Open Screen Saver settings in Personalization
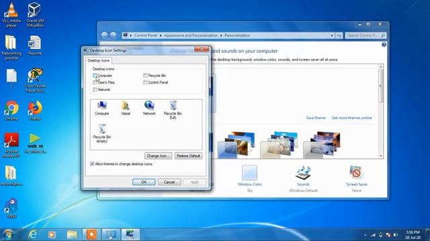Image resolution: width=430 pixels, height=241 pixels. coord(357,179)
